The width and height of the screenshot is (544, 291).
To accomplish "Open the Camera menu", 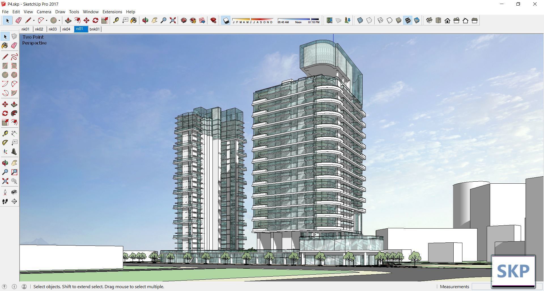I will (44, 12).
